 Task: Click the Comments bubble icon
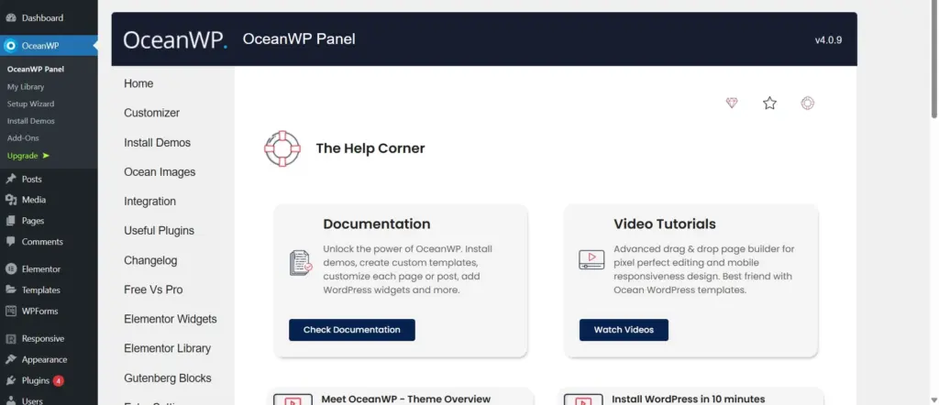point(11,242)
